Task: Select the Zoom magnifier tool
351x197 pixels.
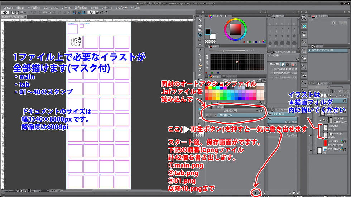Action: [x=200, y=20]
